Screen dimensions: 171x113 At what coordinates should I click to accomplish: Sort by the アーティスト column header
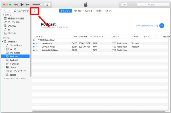point(98,37)
